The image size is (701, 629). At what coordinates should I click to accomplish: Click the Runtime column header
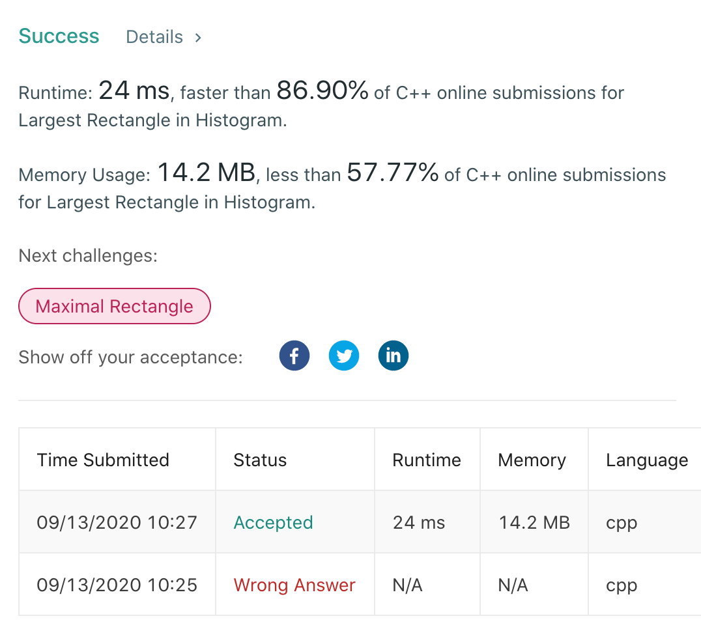pos(427,460)
